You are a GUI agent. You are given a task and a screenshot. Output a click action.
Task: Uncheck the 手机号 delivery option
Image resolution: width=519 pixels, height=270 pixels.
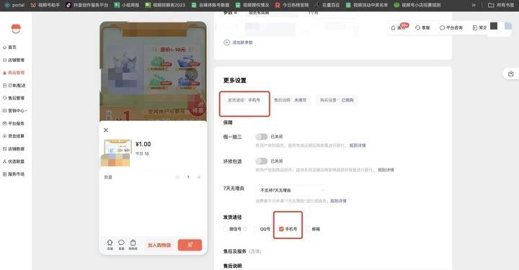(281, 229)
